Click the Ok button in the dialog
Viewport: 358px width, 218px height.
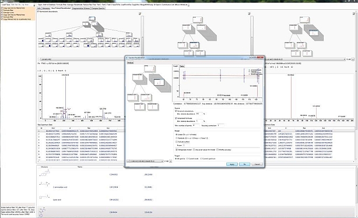244,164
